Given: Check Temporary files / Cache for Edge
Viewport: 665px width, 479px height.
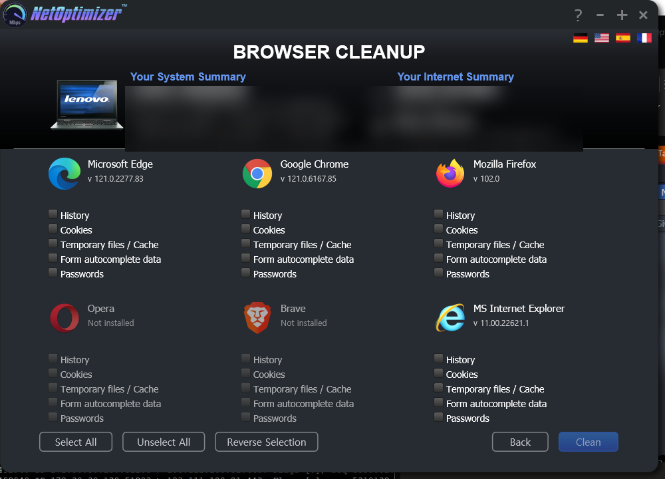Looking at the screenshot, I should pos(53,243).
